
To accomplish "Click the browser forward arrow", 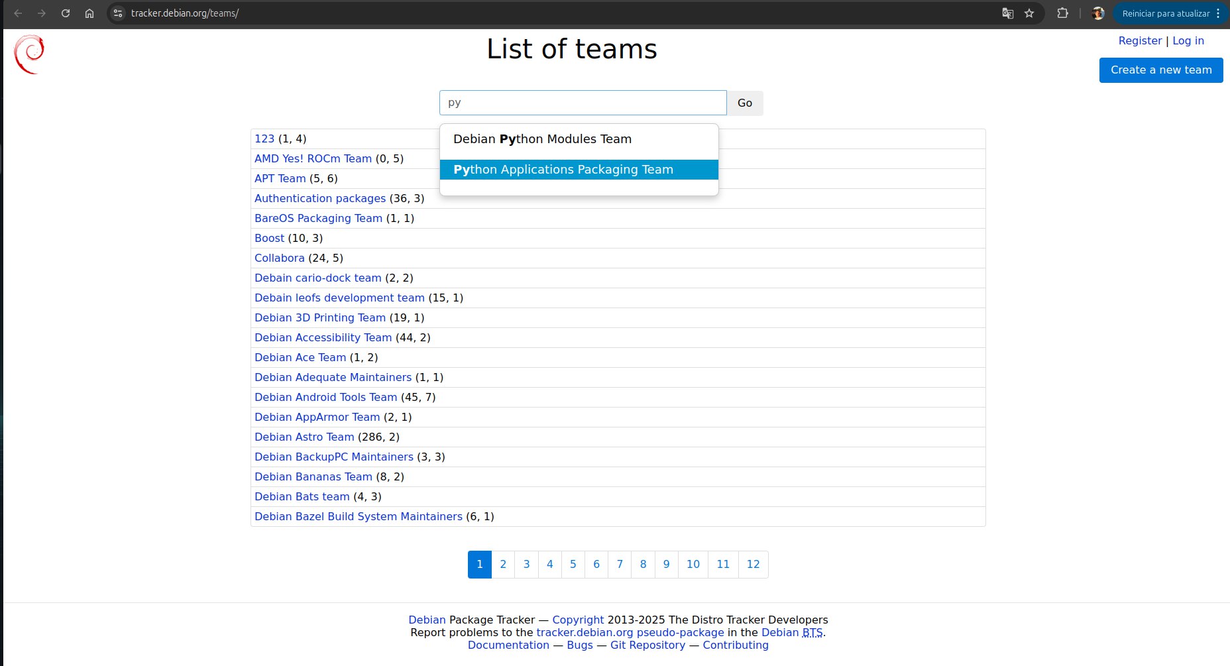I will [x=42, y=13].
